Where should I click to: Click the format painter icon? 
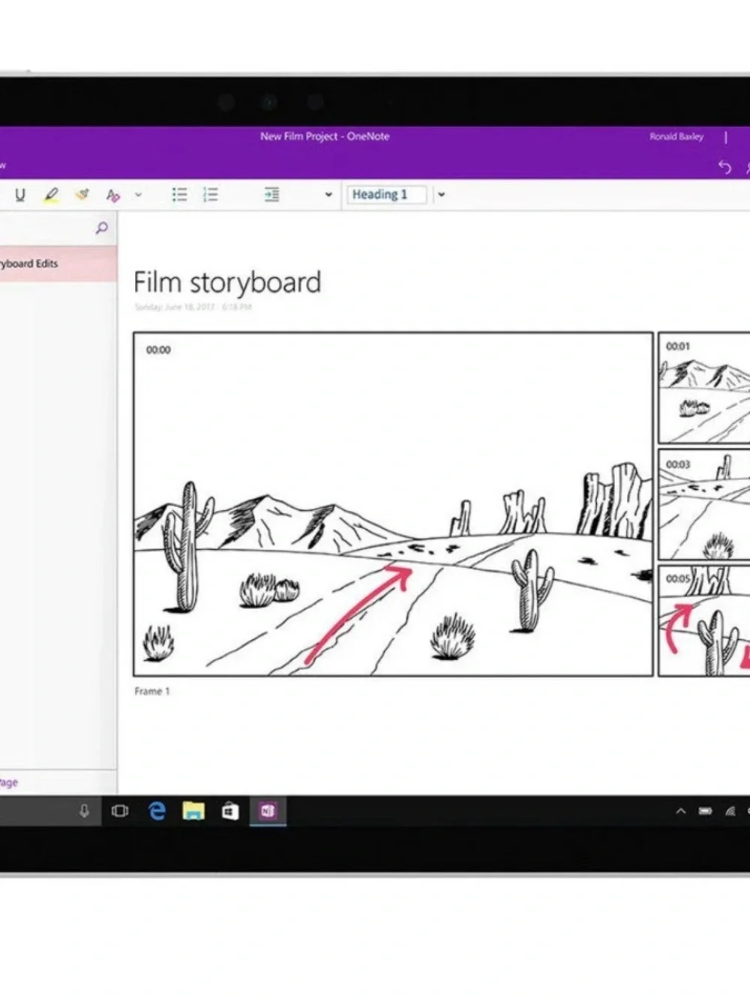(82, 195)
